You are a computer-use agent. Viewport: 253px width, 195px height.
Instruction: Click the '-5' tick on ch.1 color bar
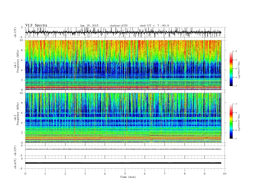(x=236, y=69)
